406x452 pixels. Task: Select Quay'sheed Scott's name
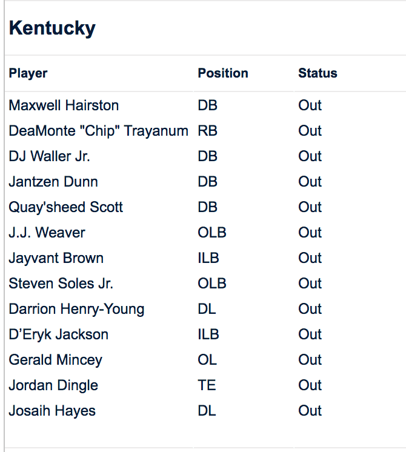pos(65,207)
